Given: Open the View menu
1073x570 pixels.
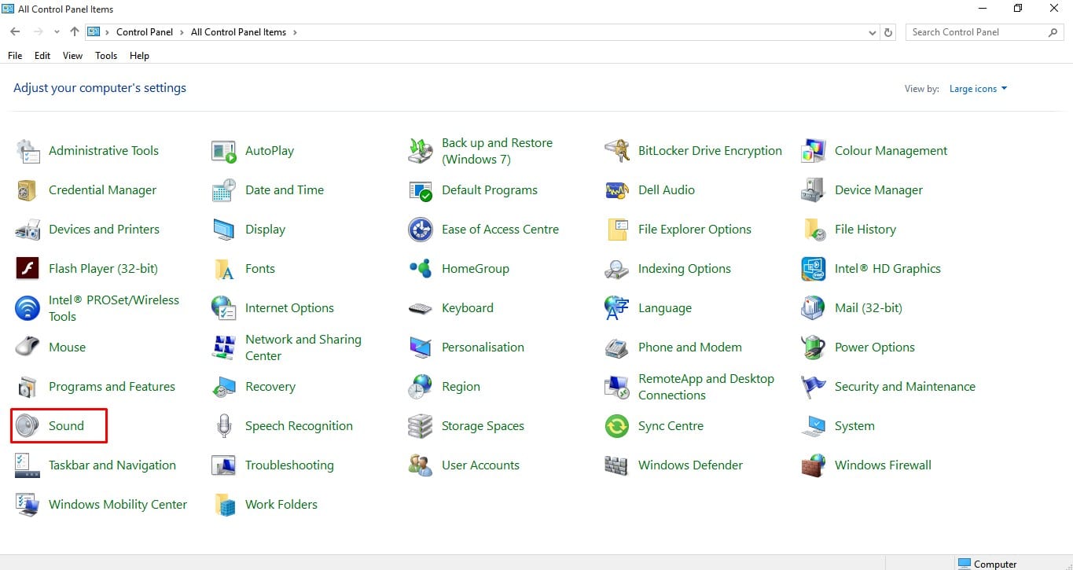Looking at the screenshot, I should click(73, 56).
